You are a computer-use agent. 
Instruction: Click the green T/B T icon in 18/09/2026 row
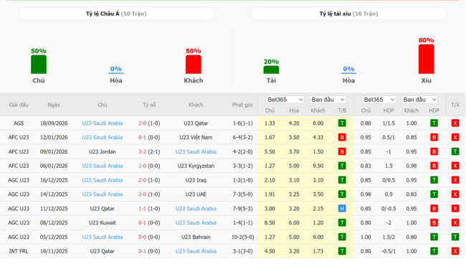(x=342, y=123)
